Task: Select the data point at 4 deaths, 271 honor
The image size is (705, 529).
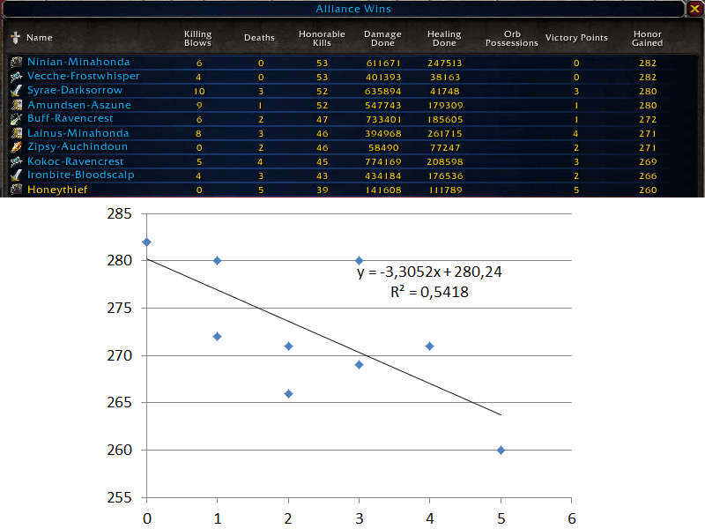Action: coord(429,346)
